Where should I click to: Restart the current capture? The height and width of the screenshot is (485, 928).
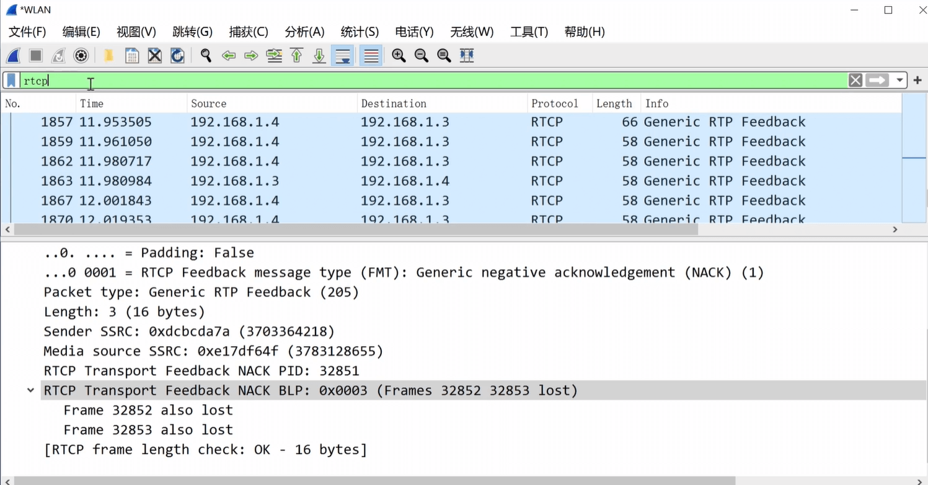pos(58,56)
